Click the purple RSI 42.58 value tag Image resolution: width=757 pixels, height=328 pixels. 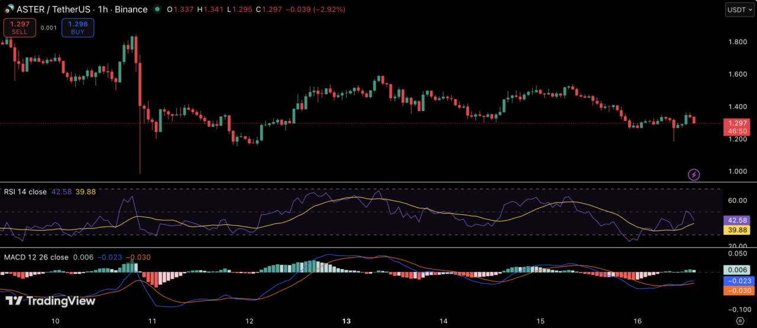736,220
